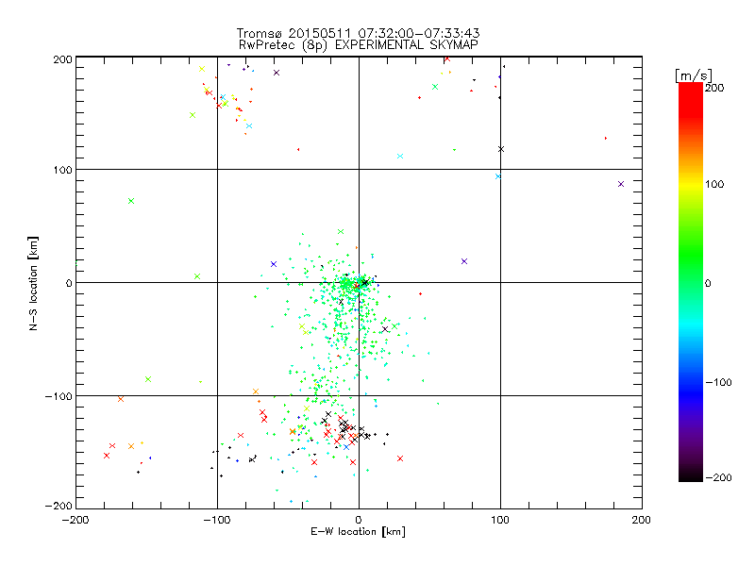Click the y-axis tick label "100"
Image resolution: width=755 pixels, height=566 pixels.
pyautogui.click(x=62, y=170)
